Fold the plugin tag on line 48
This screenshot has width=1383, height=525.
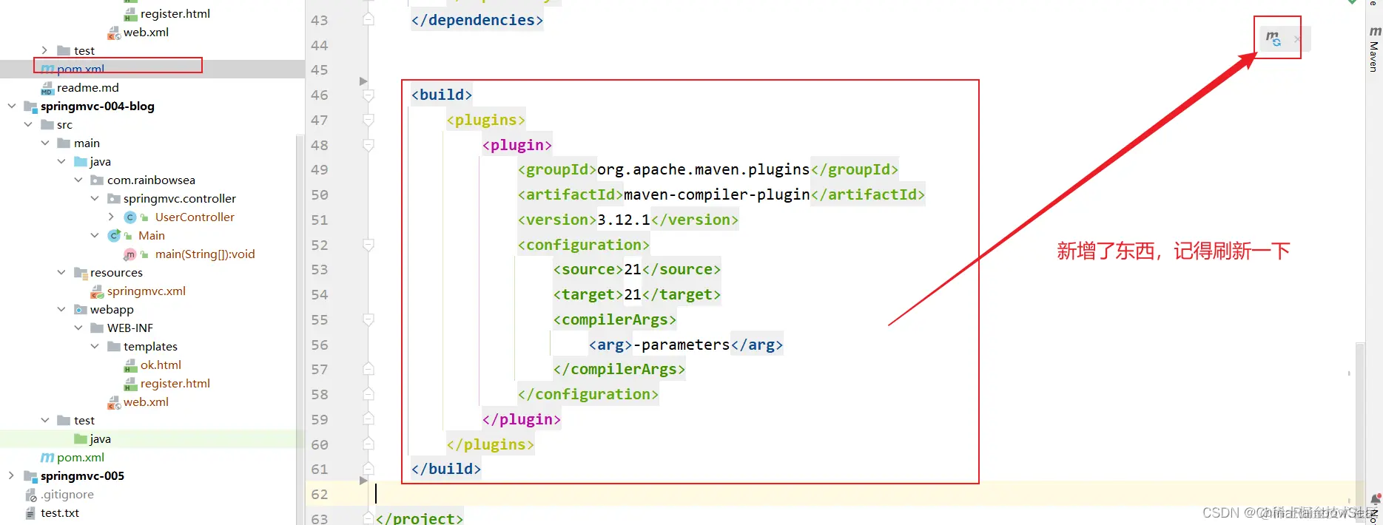(x=369, y=145)
